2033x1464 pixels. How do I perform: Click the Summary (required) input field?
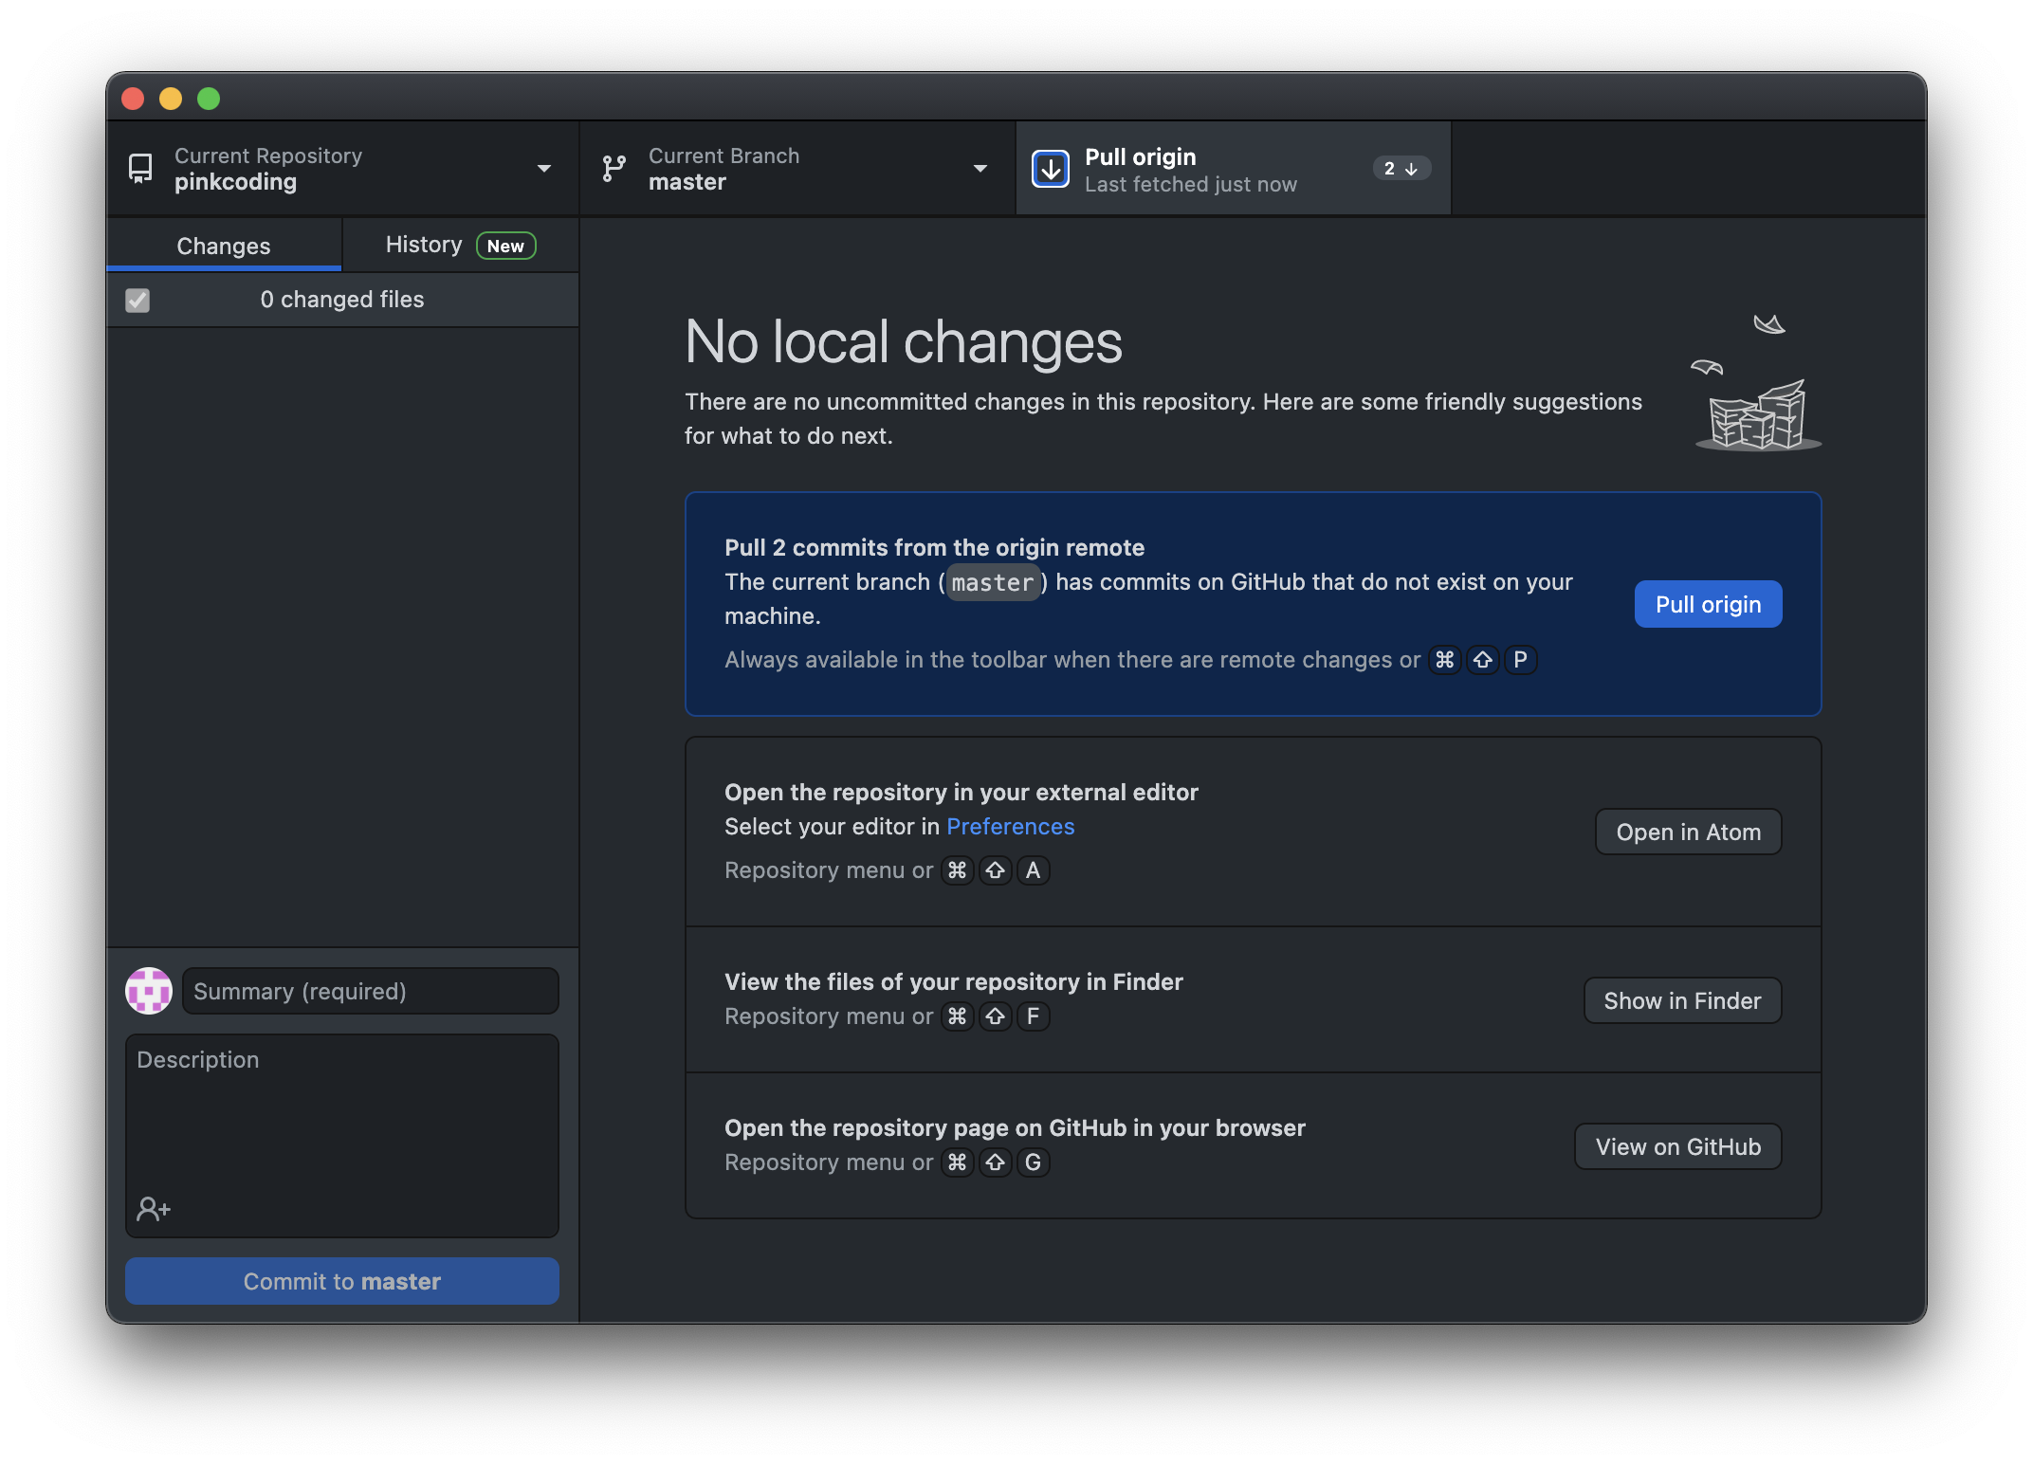click(371, 991)
